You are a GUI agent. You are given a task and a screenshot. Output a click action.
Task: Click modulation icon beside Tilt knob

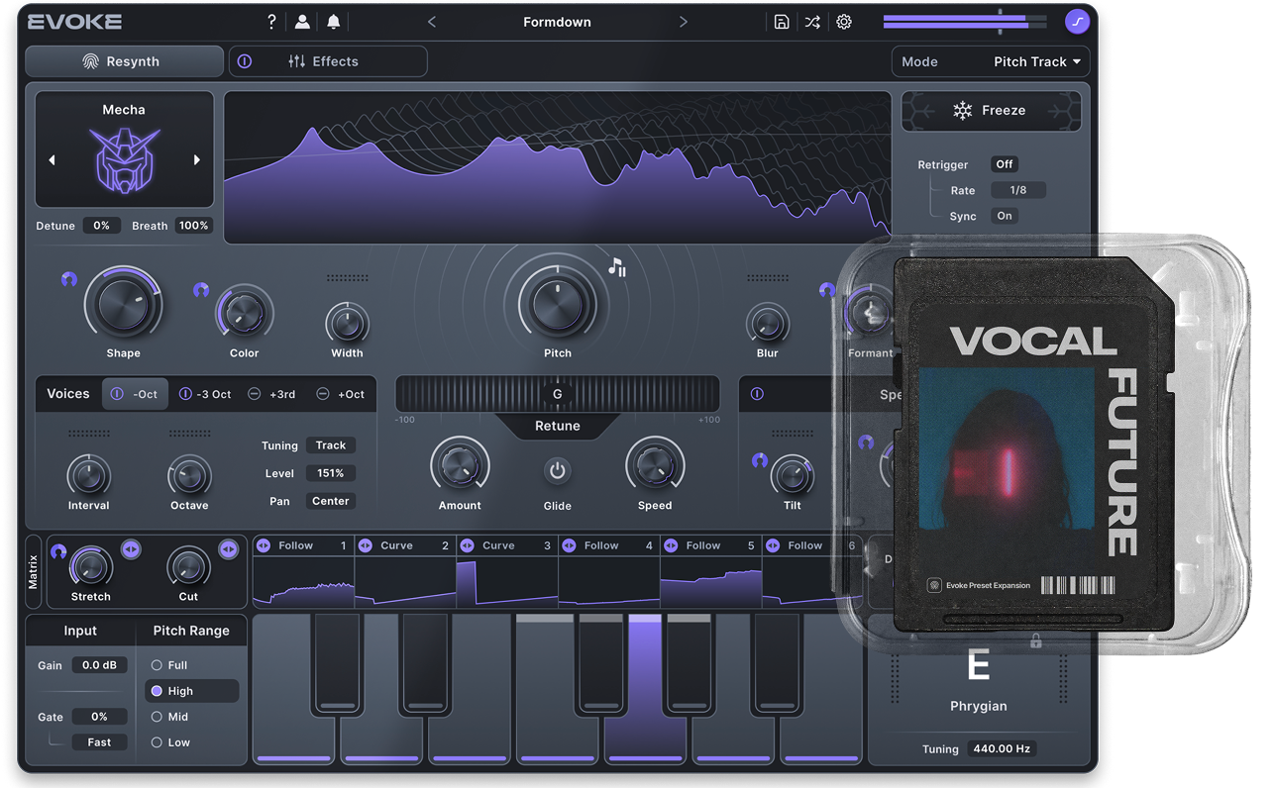coord(760,460)
